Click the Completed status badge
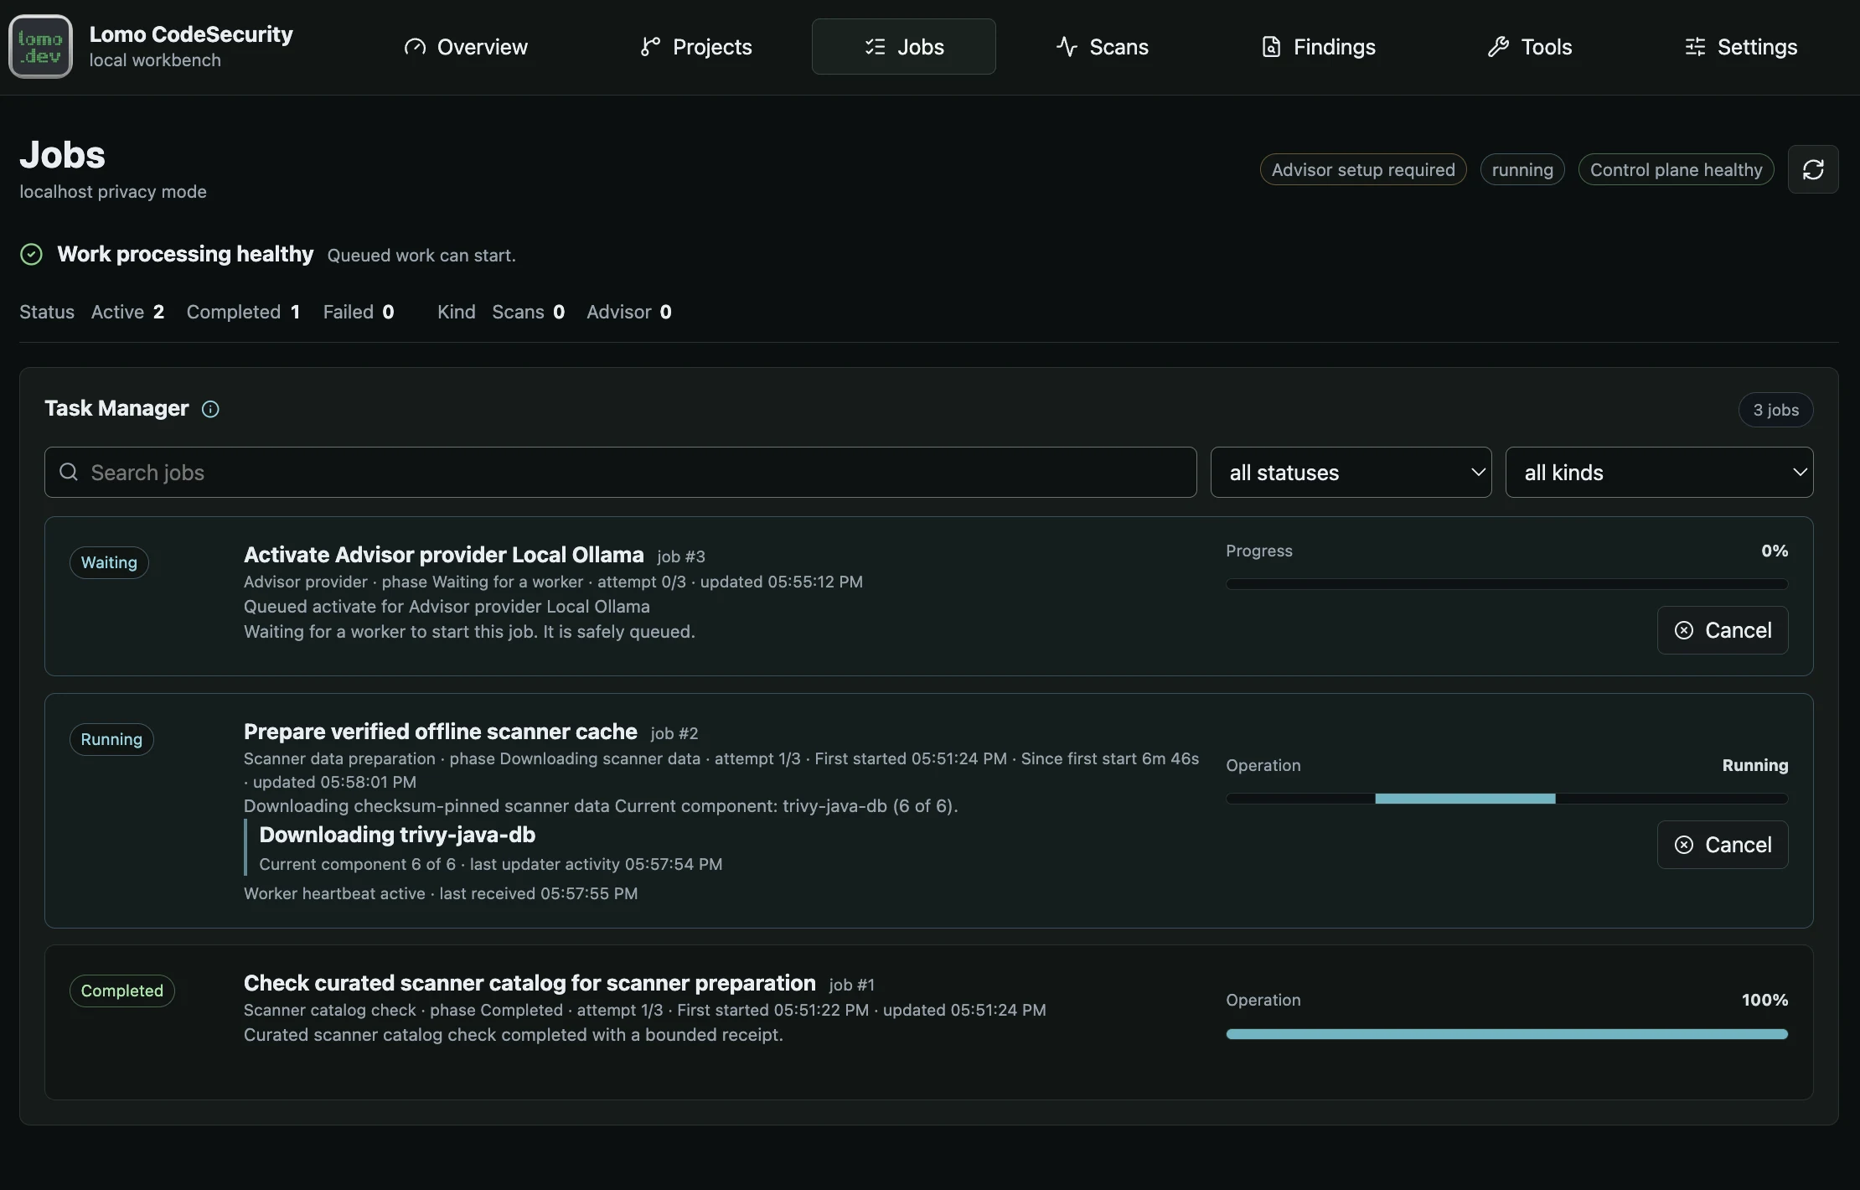1860x1190 pixels. coord(122,991)
